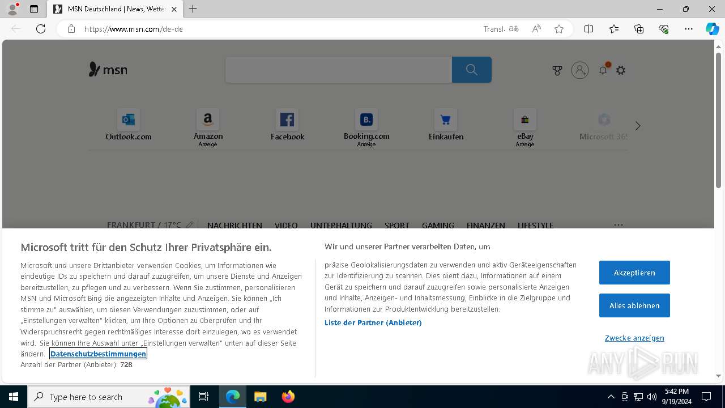Open the MSN sign-in account icon
Image resolution: width=725 pixels, height=408 pixels.
580,70
